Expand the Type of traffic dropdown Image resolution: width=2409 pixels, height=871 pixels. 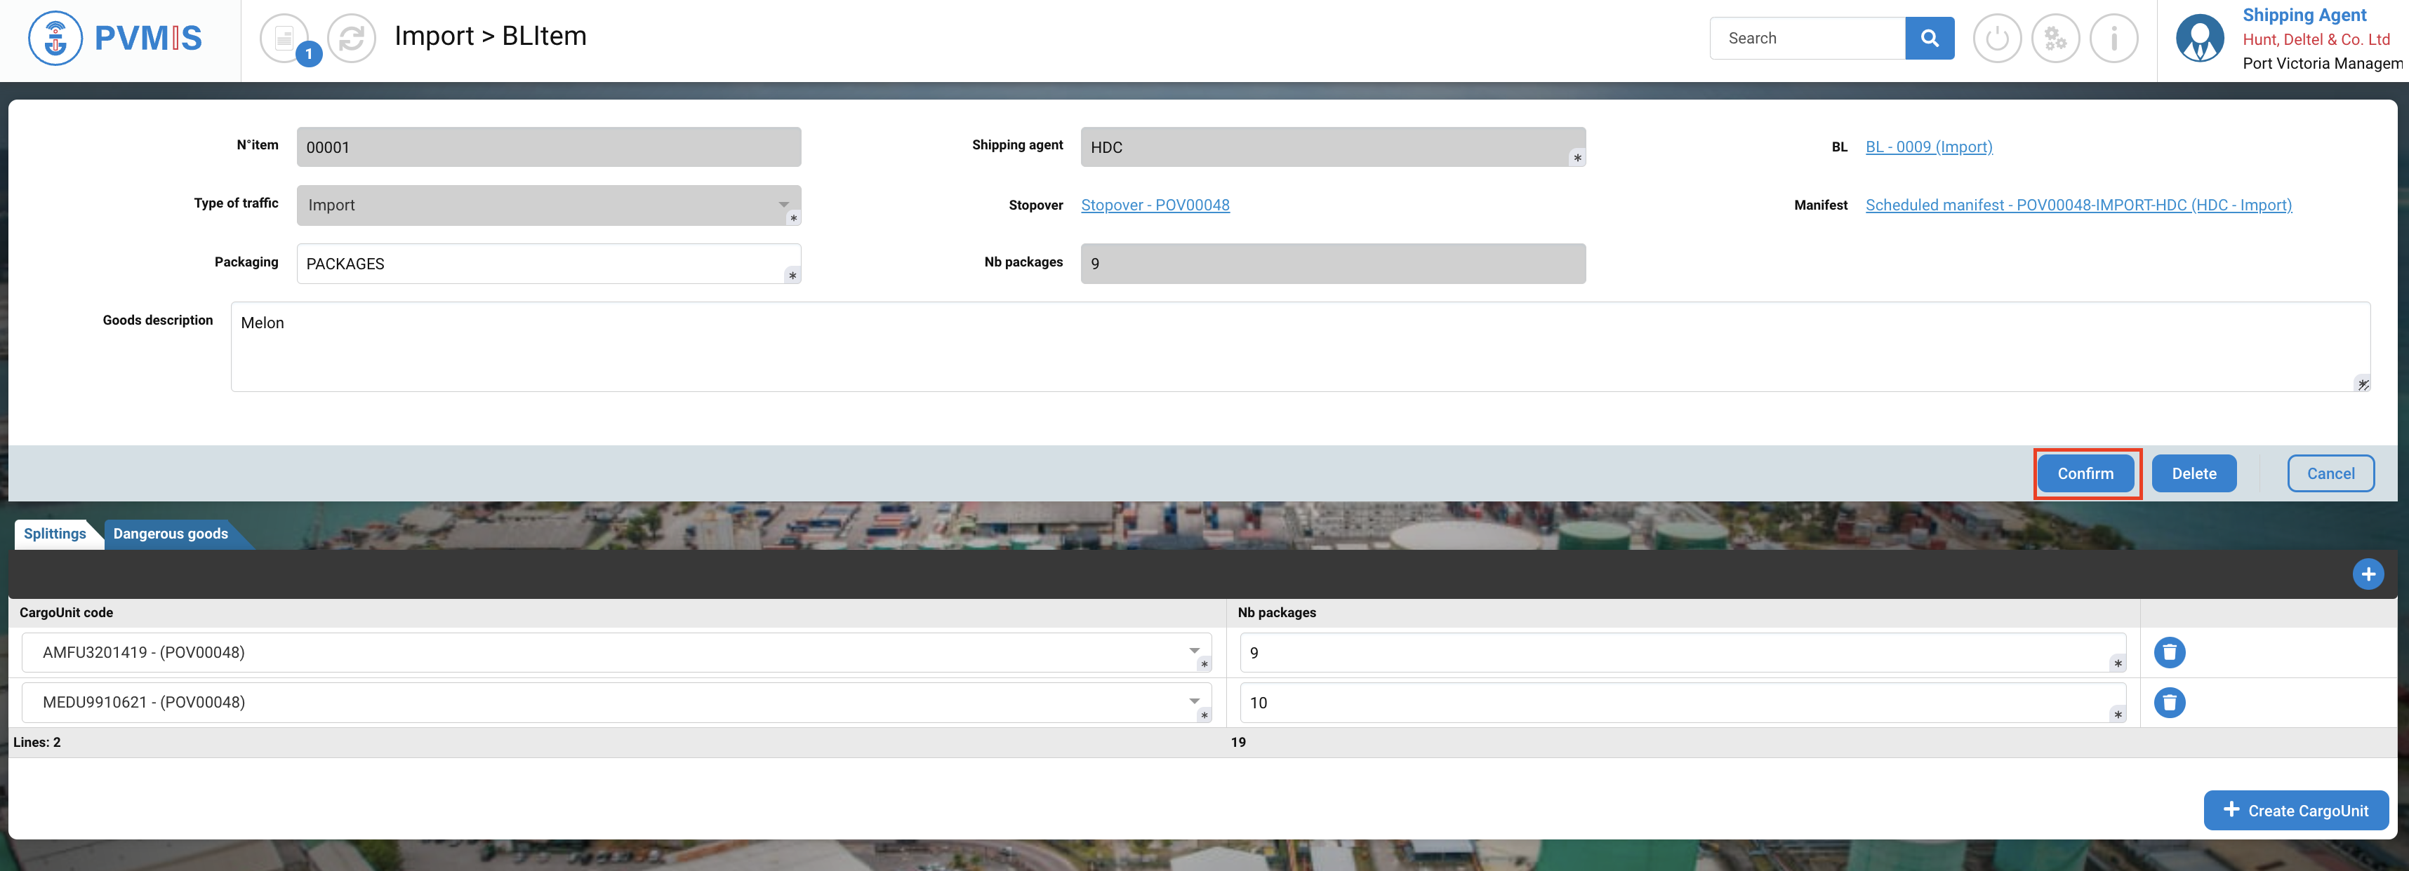click(783, 205)
